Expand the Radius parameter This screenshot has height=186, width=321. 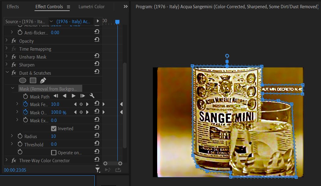coord(12,136)
